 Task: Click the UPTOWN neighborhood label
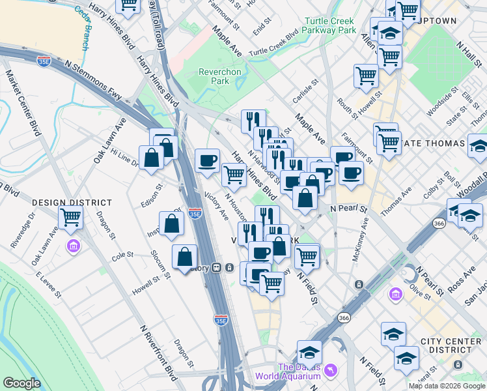[438, 21]
